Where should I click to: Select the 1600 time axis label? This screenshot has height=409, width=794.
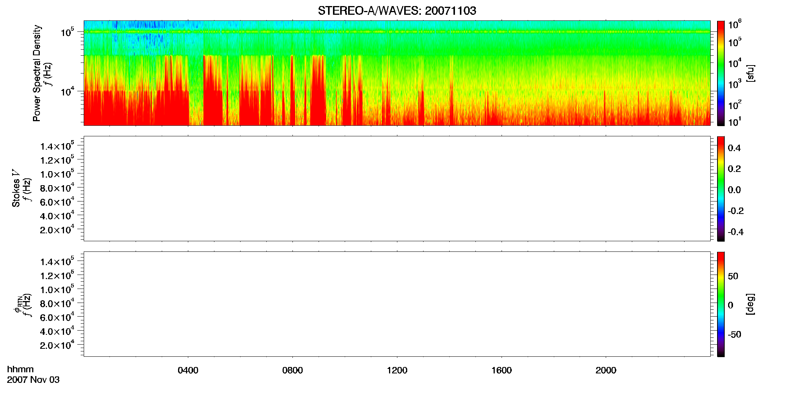point(502,370)
